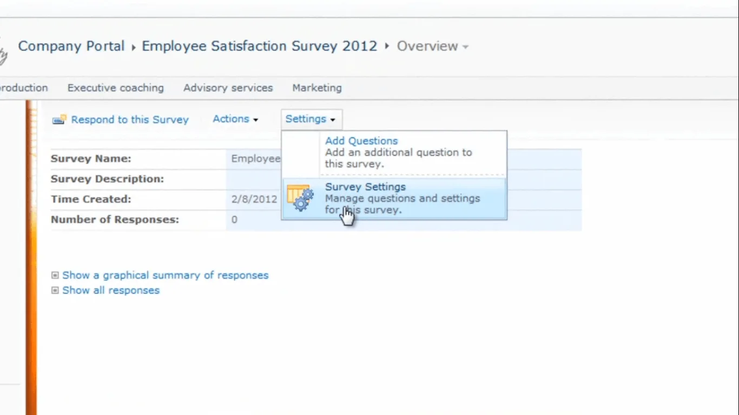
Task: Click the Overview breadcrumb text
Action: pos(427,46)
